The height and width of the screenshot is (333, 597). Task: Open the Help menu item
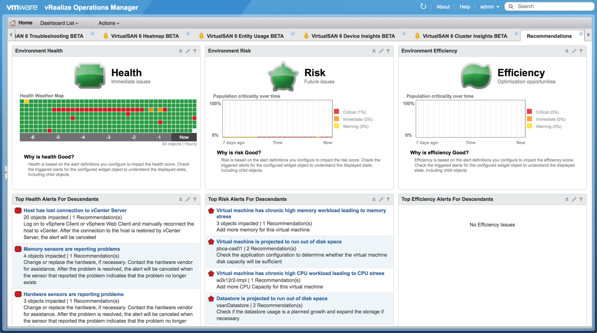(x=464, y=7)
